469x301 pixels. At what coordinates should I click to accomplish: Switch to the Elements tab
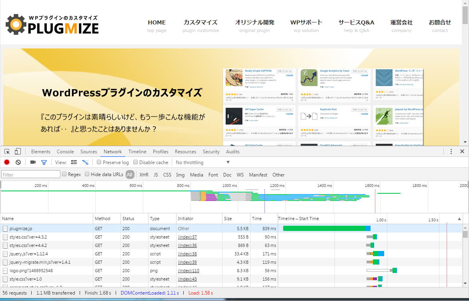(41, 152)
